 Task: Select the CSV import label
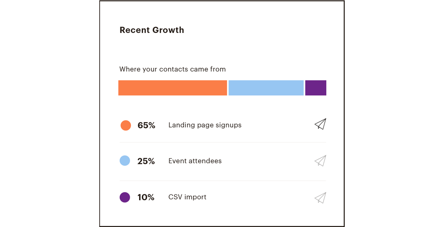(187, 197)
